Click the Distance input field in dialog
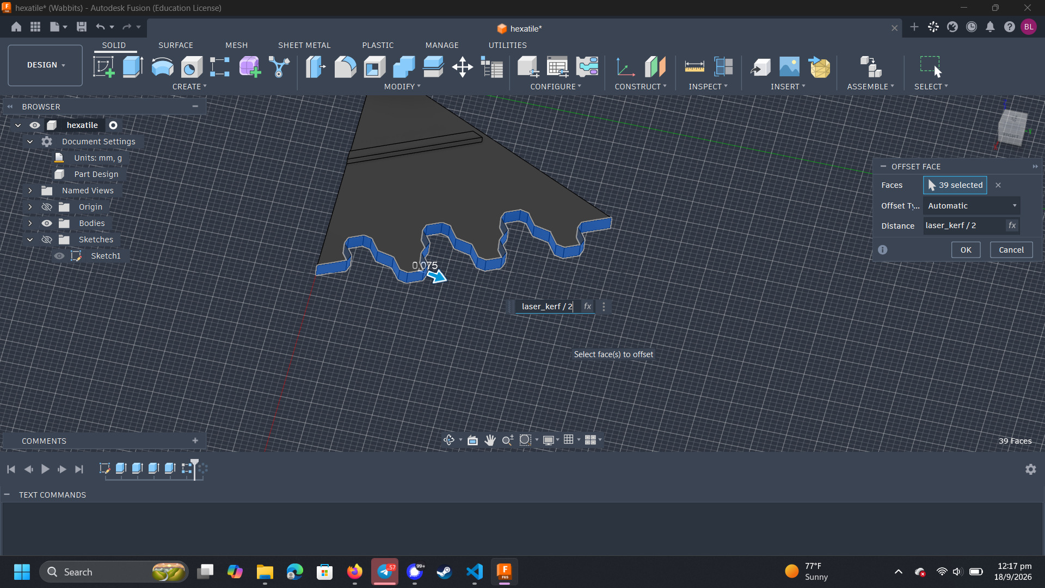The height and width of the screenshot is (588, 1045). (964, 225)
